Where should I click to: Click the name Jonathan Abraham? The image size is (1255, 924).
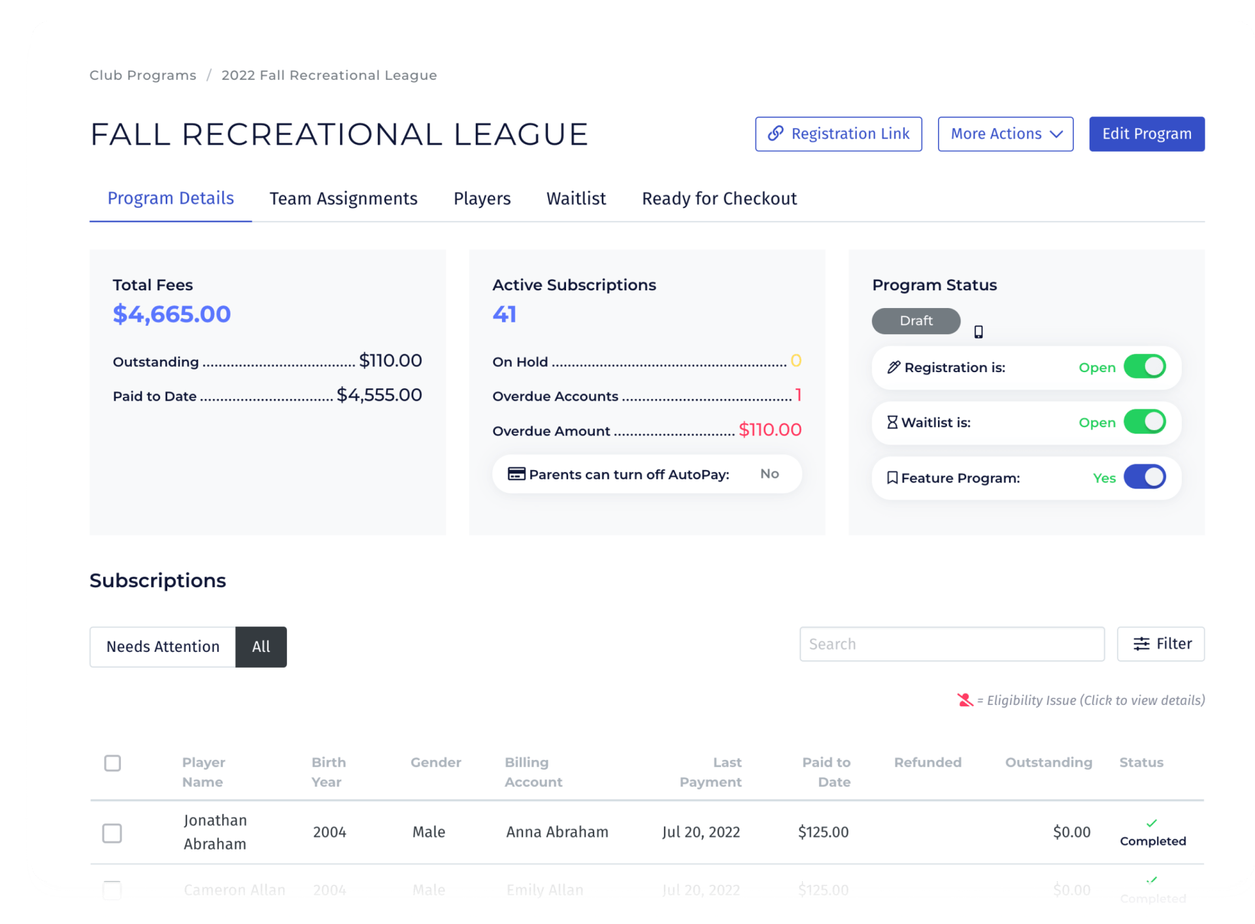215,832
